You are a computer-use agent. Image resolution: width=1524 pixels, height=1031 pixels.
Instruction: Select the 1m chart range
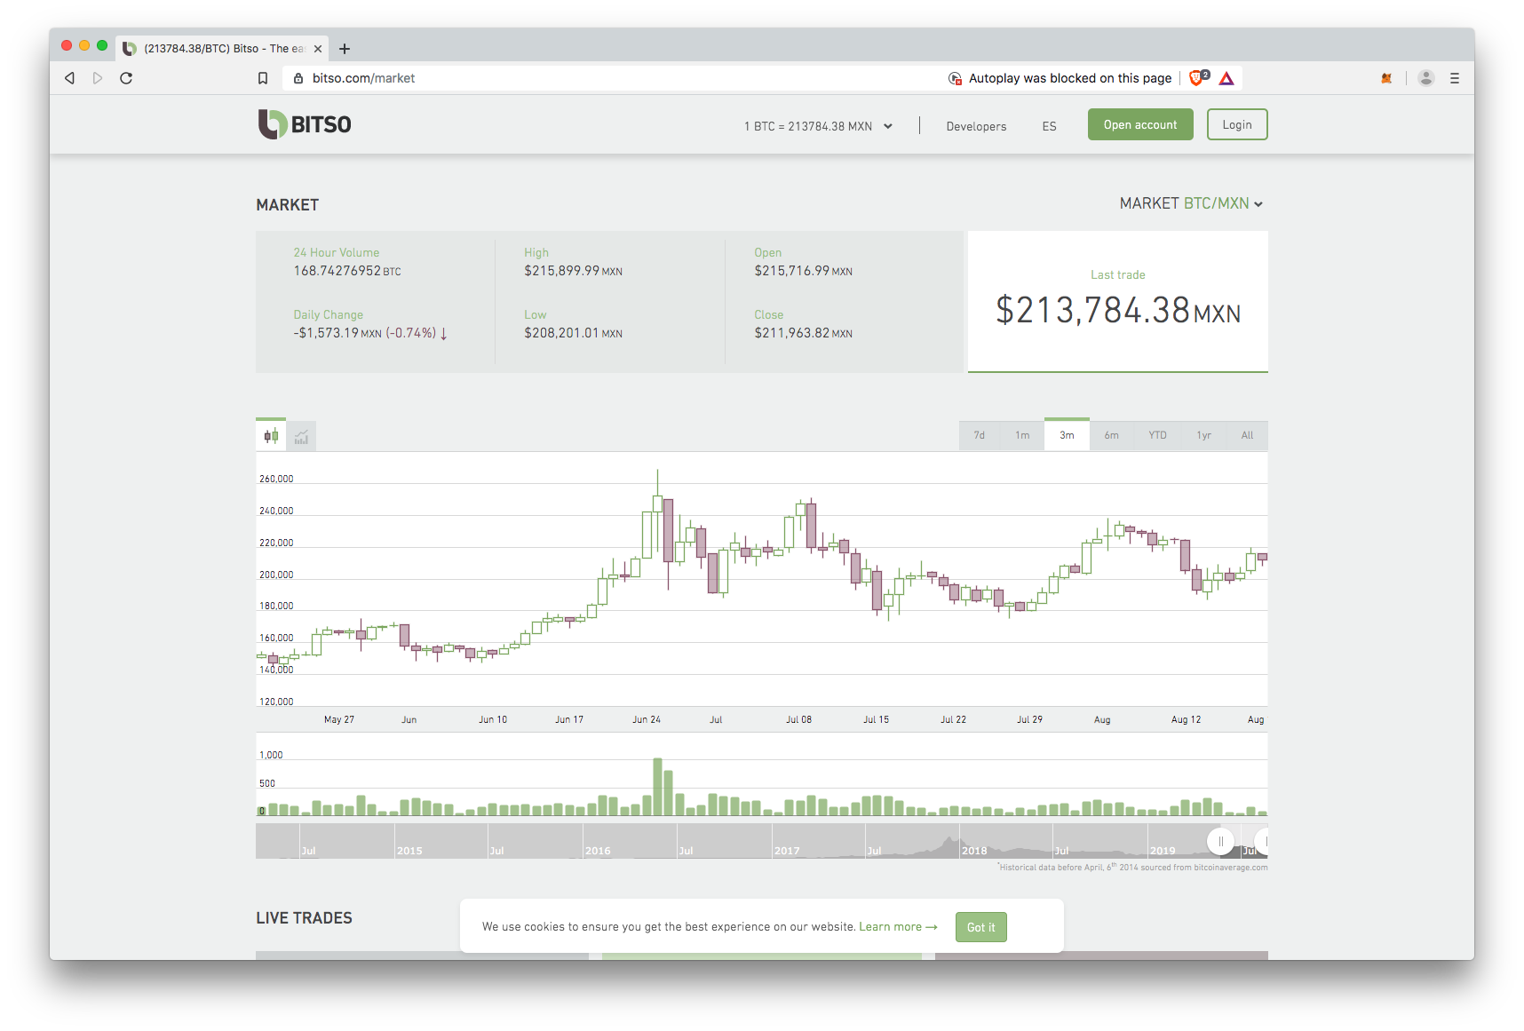tap(1022, 435)
